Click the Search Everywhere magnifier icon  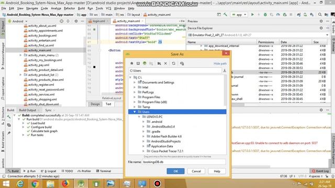[x=320, y=15]
